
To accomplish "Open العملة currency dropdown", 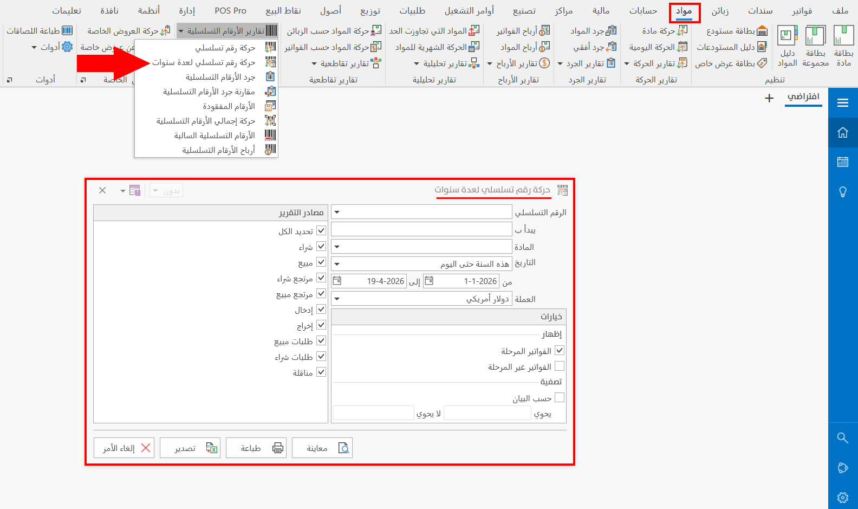I will click(x=337, y=299).
